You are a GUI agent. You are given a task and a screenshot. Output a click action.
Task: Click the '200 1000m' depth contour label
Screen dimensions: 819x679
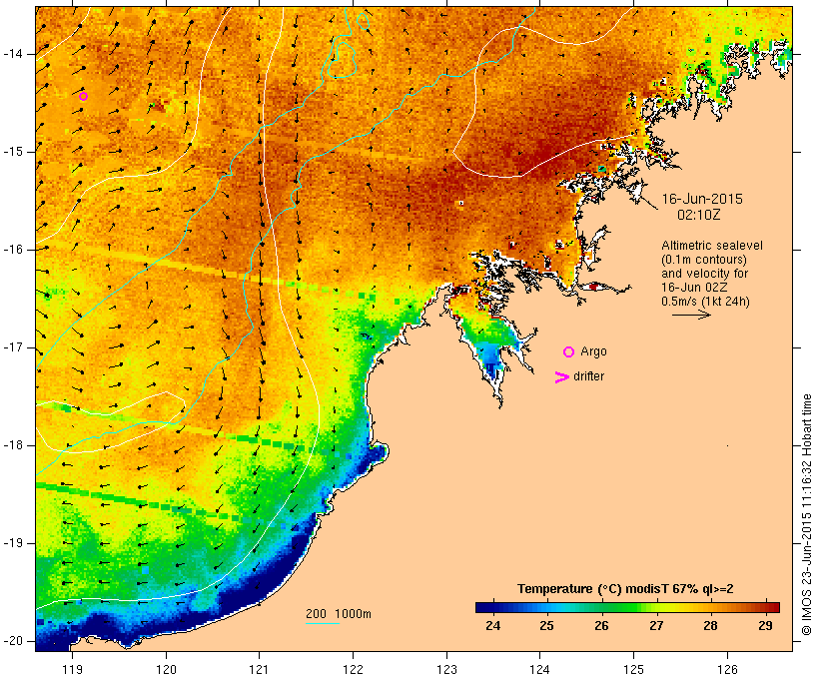coord(339,614)
